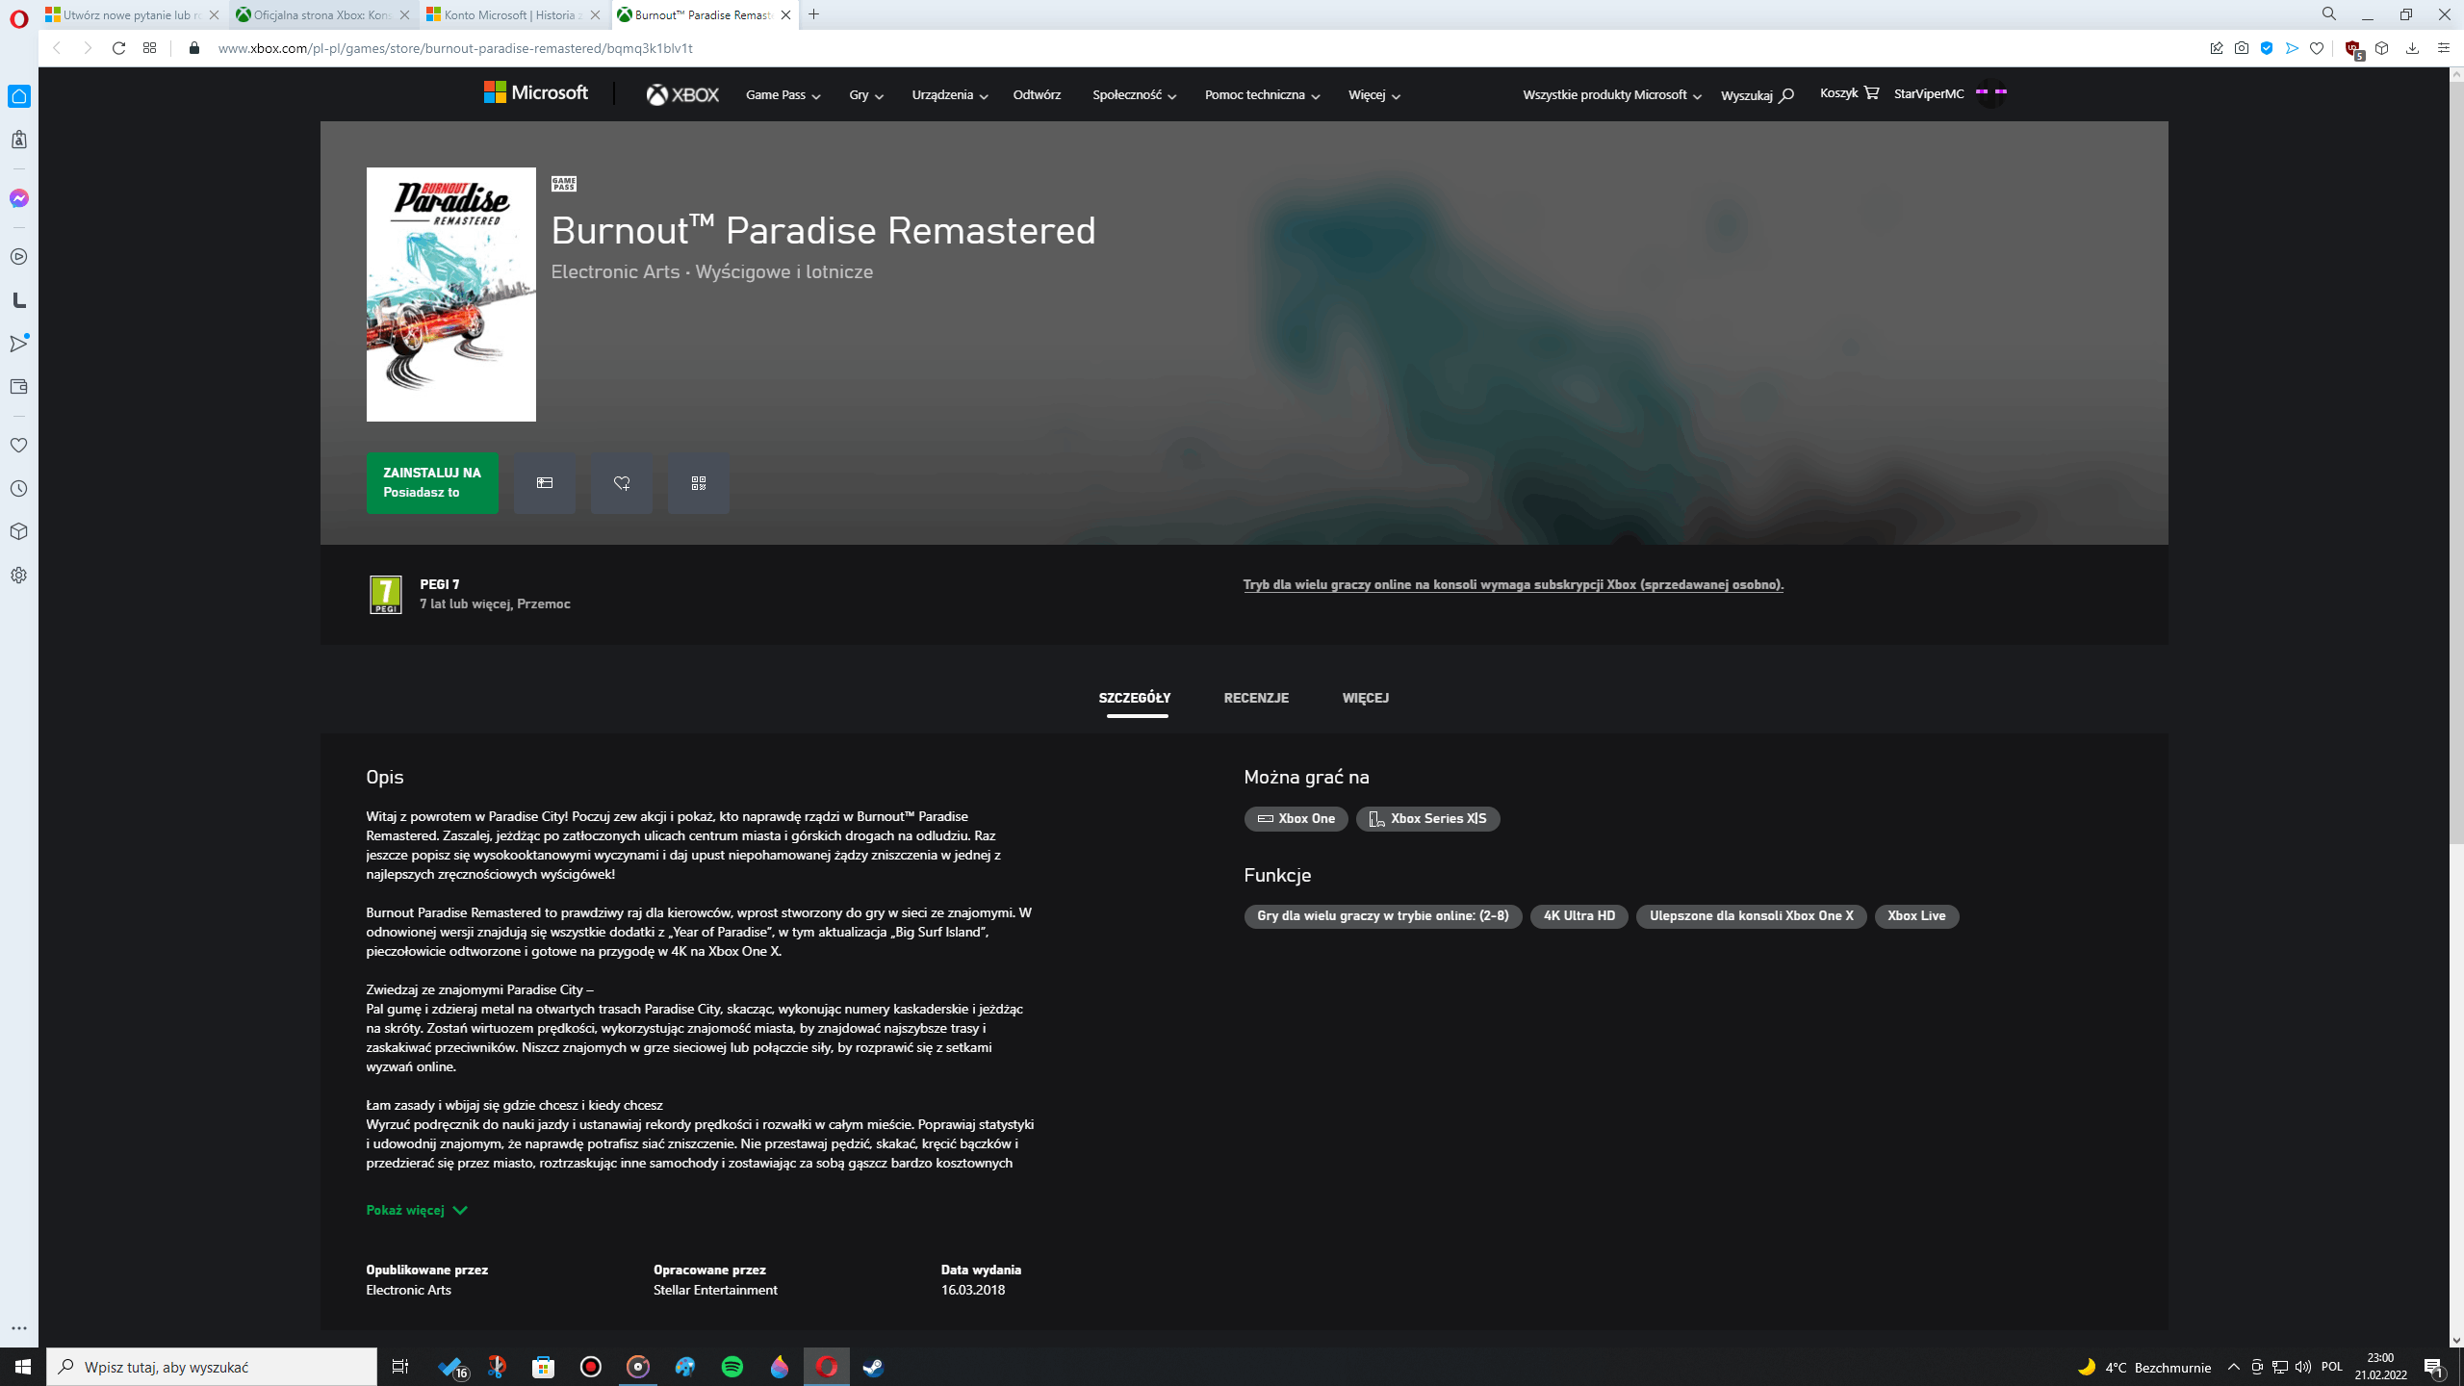Viewport: 2464px width, 1386px height.
Task: Expand the Społeczność menu
Action: 1134,95
